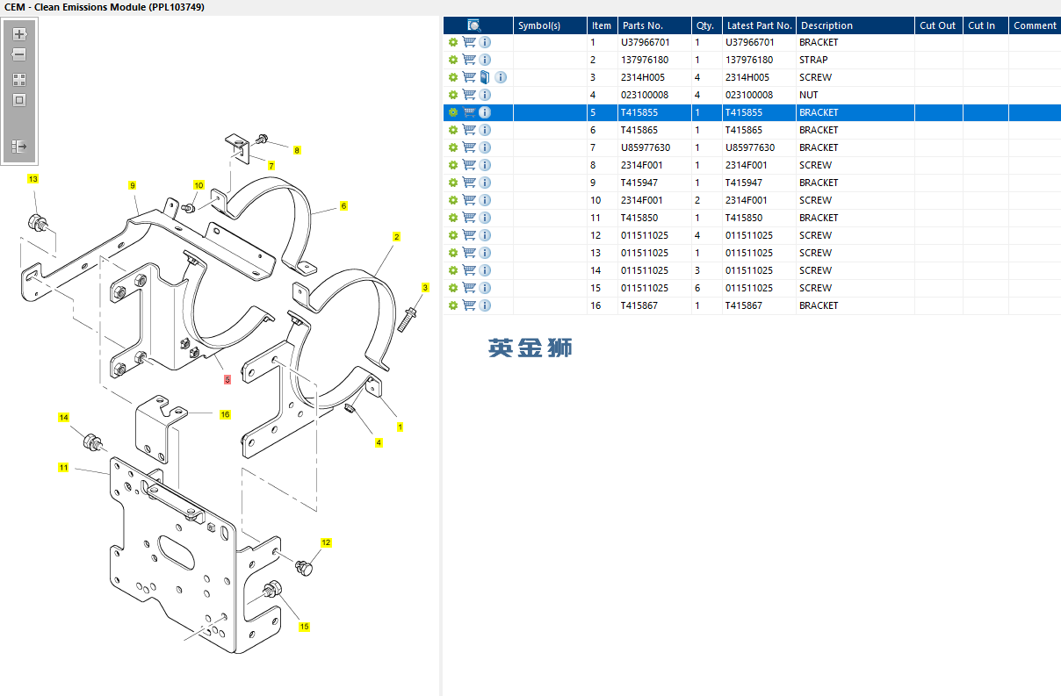The width and height of the screenshot is (1061, 696).
Task: Select the NUT description cell
Action: 809,95
